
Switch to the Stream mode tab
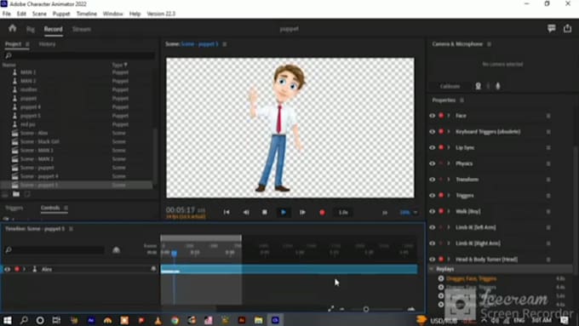pyautogui.click(x=82, y=29)
